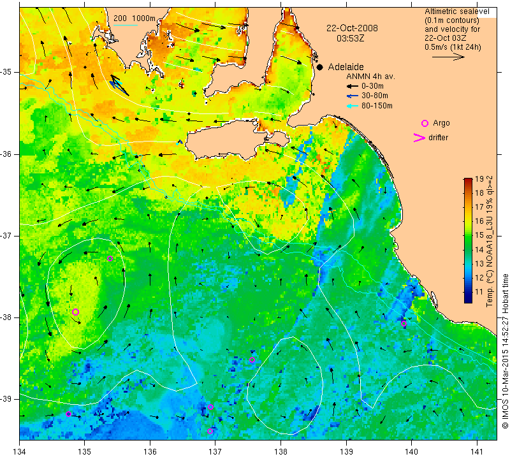Viewport: 510px width, 459px height.
Task: Click the 03:53Z time label
Action: pyautogui.click(x=350, y=38)
